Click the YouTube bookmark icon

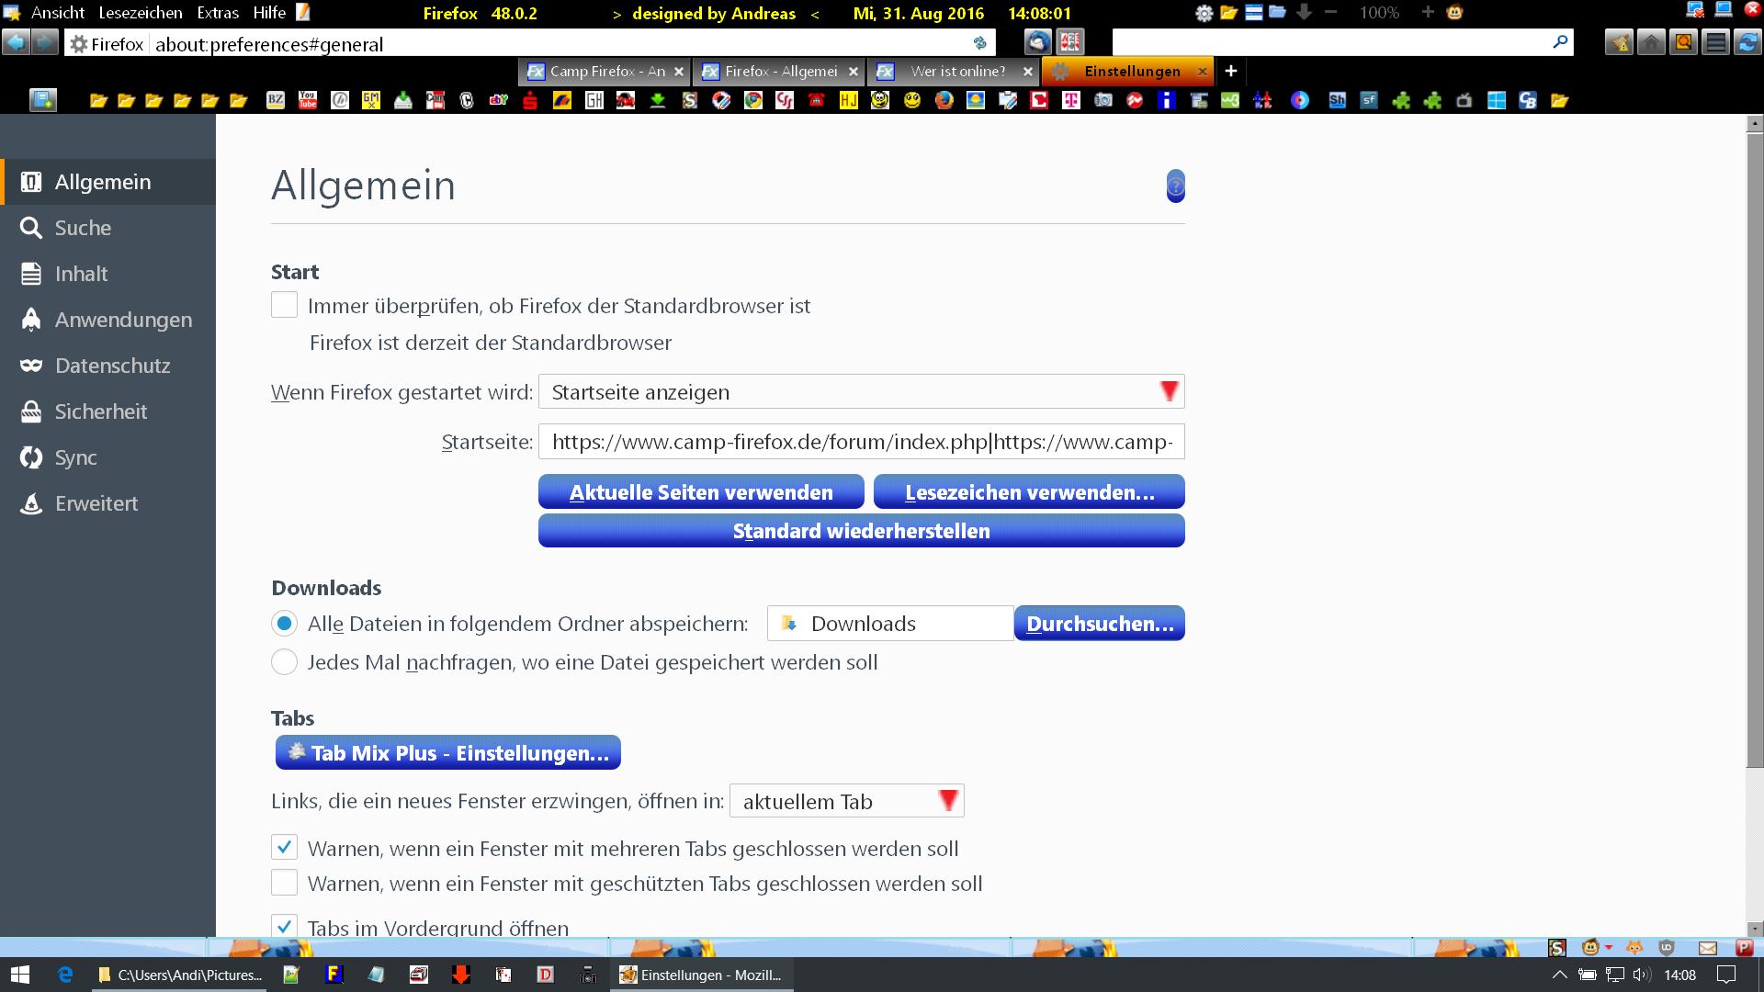(308, 100)
